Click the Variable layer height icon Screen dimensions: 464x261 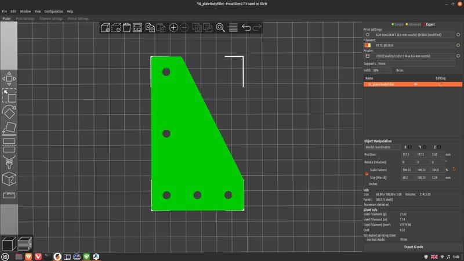[233, 28]
